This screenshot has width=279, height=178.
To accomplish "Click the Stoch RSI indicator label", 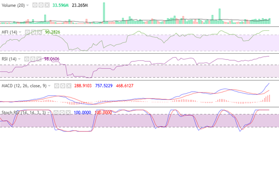I will tap(24, 113).
